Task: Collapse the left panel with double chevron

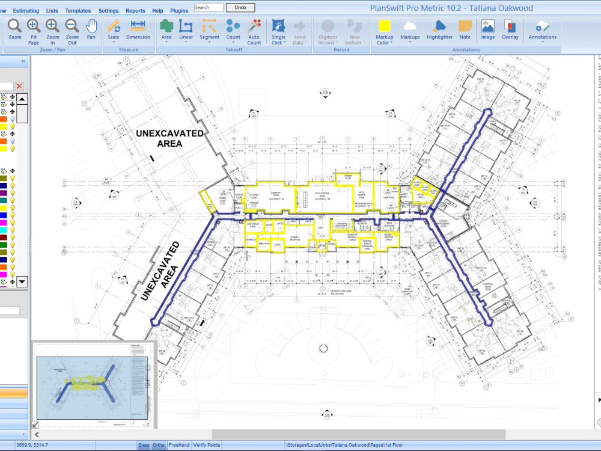Action: click(23, 61)
